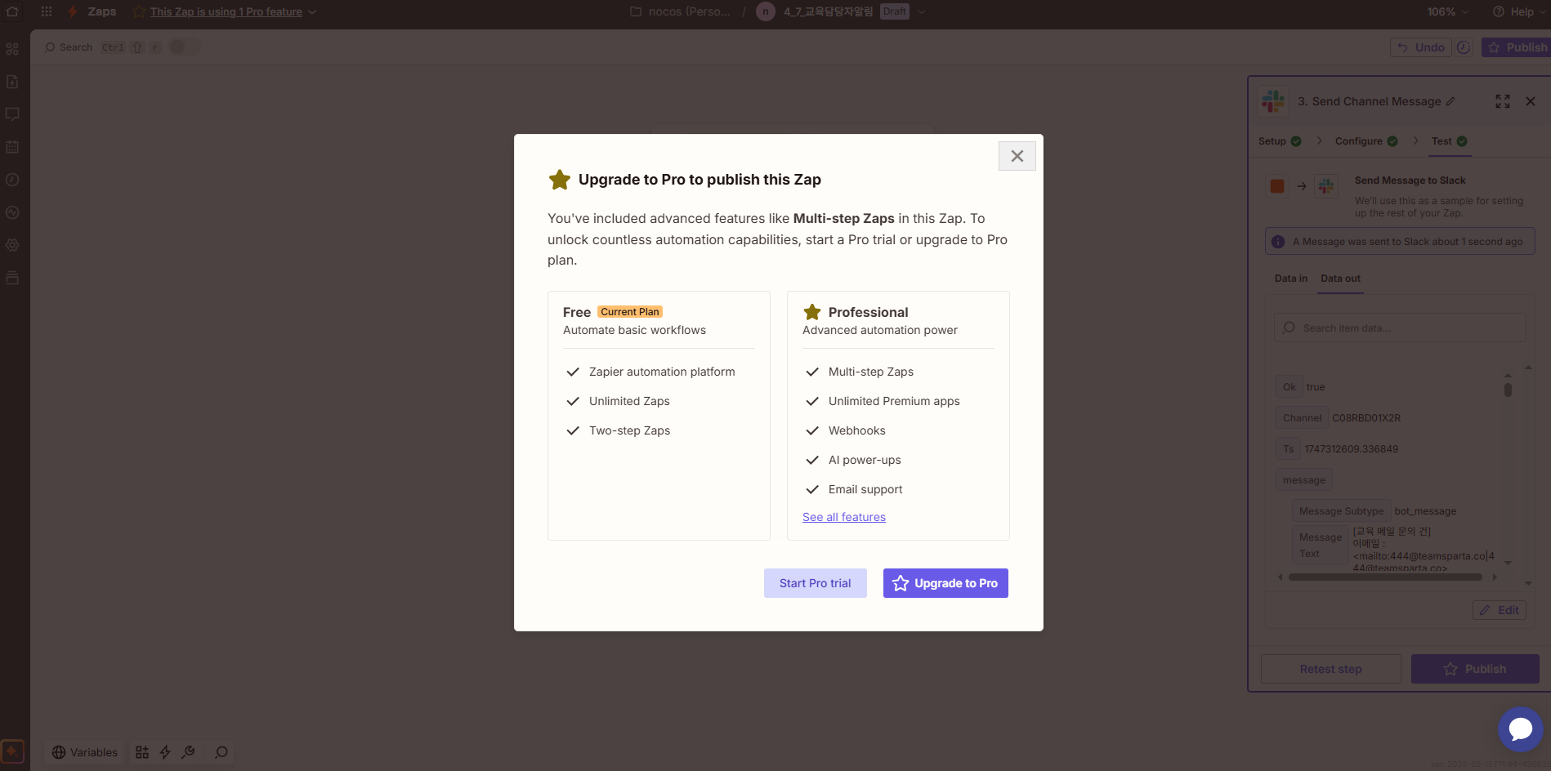1551x771 pixels.
Task: Click the lightning bolt icon in bottom toolbar
Action: click(x=165, y=752)
